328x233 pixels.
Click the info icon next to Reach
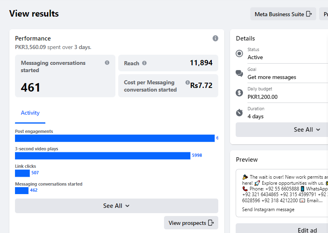pyautogui.click(x=145, y=63)
